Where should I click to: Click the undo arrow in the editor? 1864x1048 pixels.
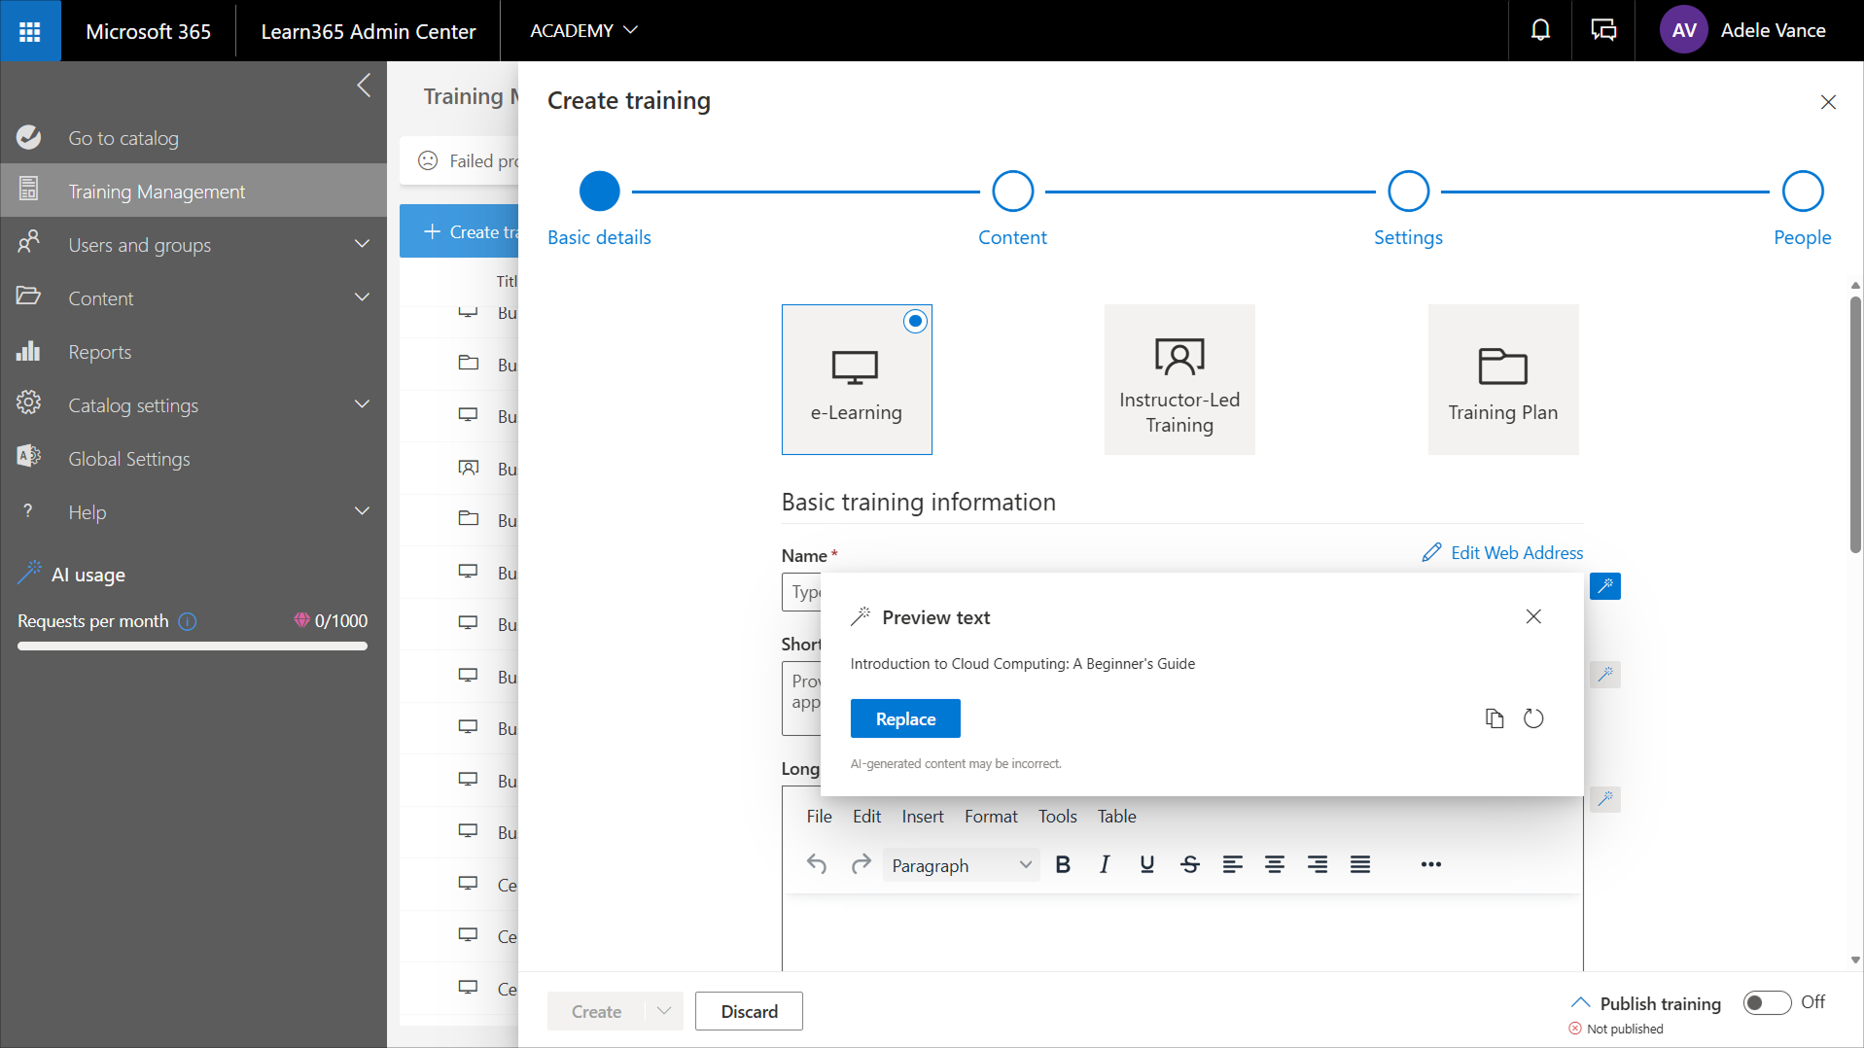(817, 864)
